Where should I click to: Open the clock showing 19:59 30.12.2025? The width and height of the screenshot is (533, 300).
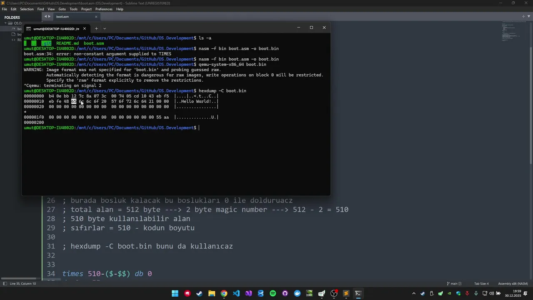tap(513, 293)
